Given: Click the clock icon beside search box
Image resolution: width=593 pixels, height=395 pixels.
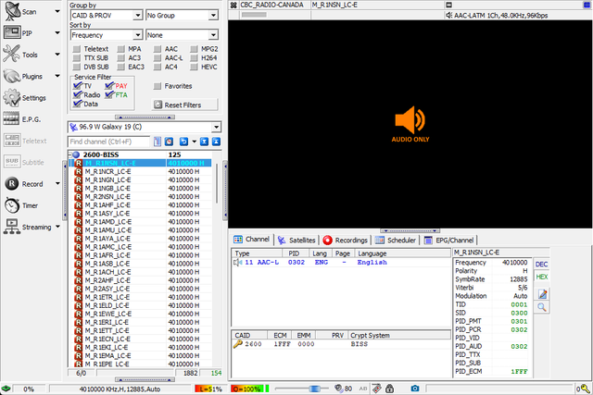Looking at the screenshot, I should (x=169, y=142).
